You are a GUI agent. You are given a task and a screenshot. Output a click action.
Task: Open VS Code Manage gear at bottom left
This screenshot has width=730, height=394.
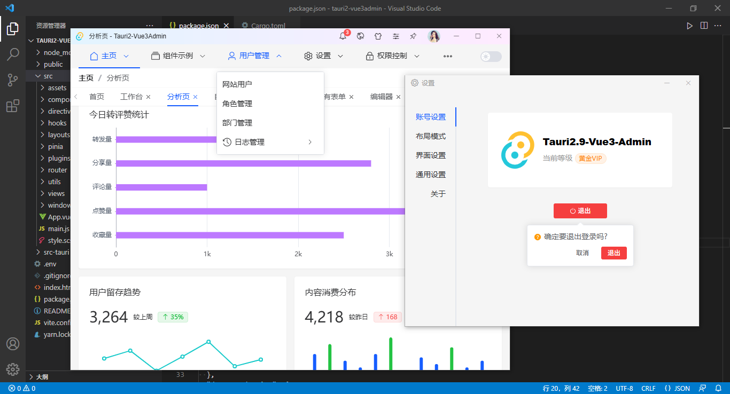pyautogui.click(x=13, y=368)
